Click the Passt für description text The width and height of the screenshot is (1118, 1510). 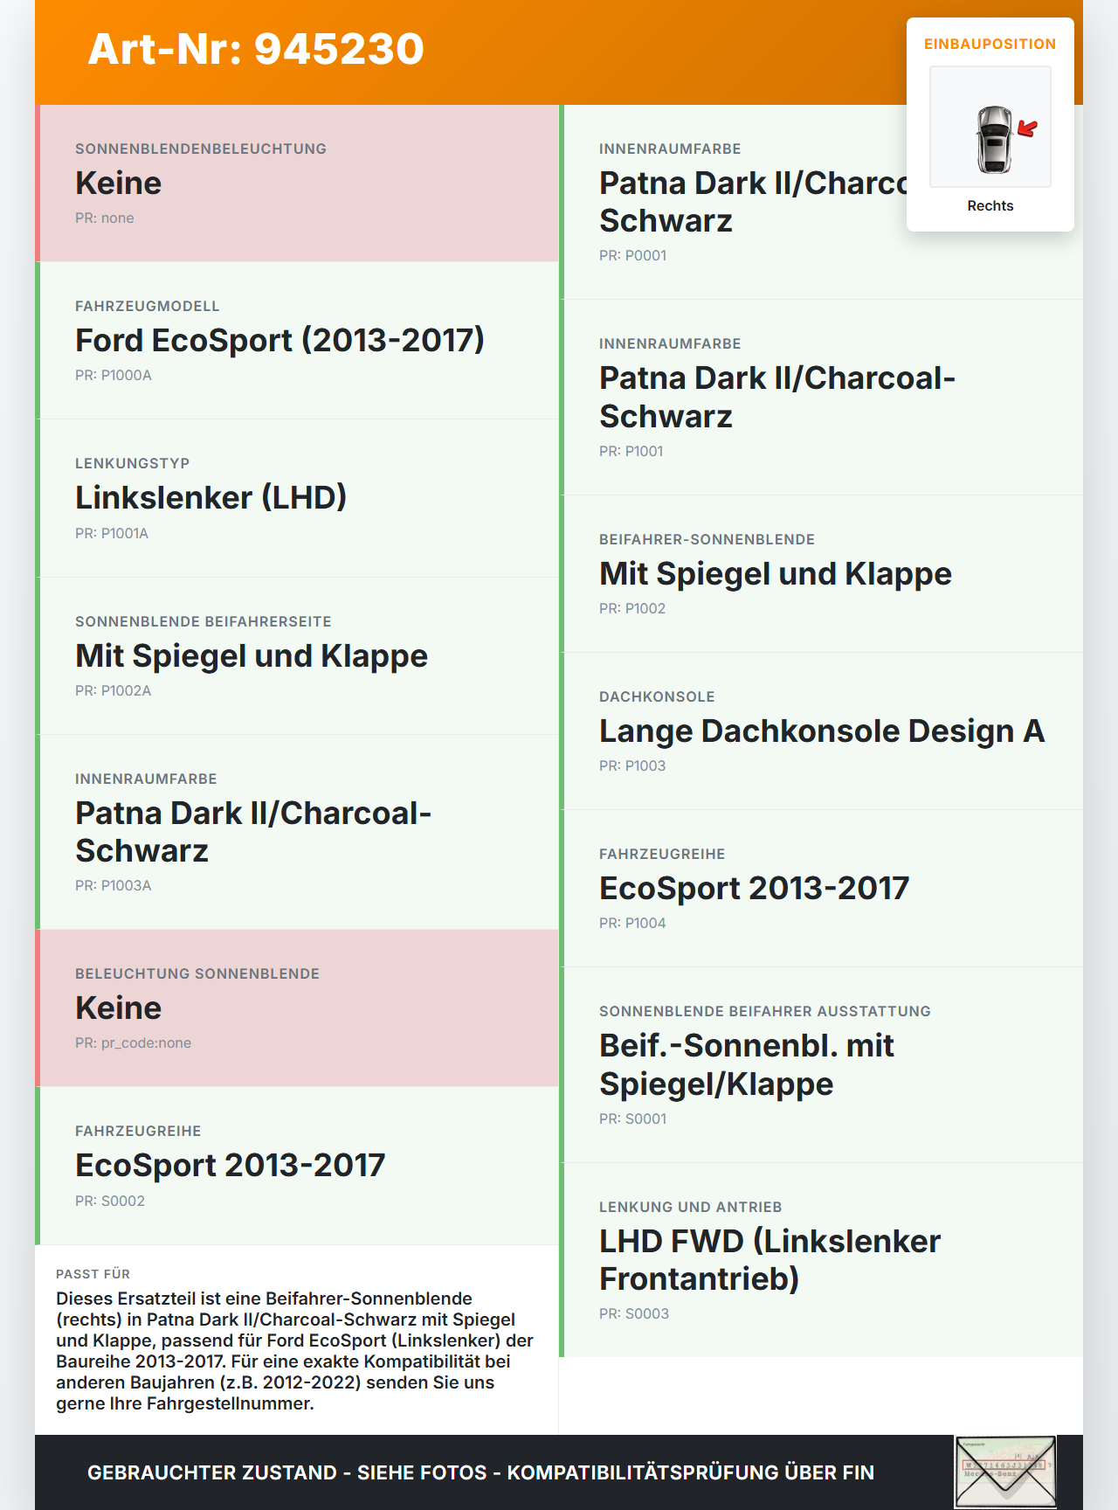click(296, 1351)
